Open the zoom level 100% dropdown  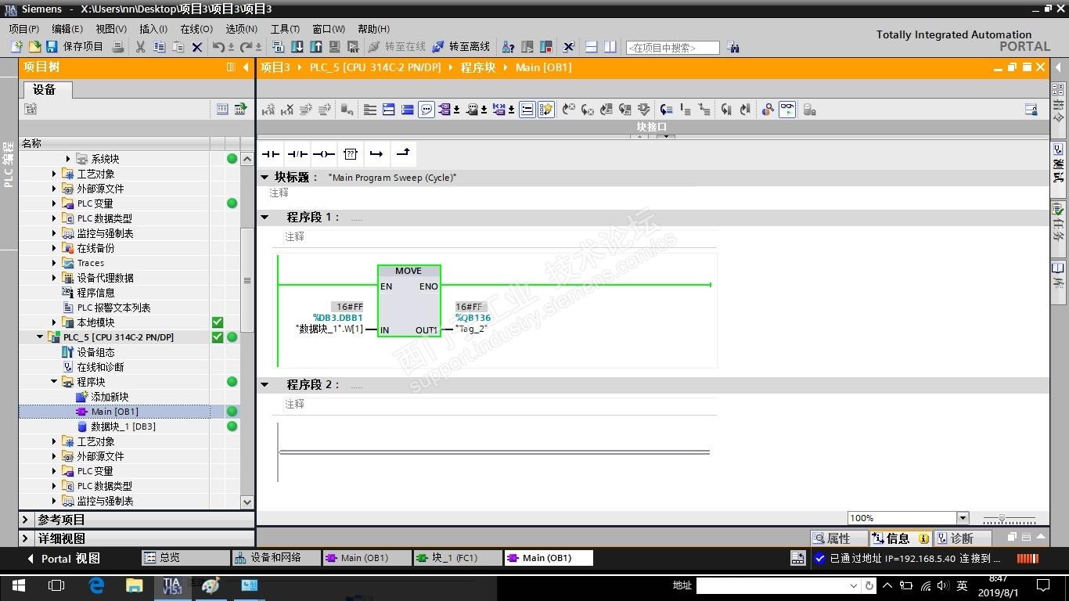click(963, 518)
